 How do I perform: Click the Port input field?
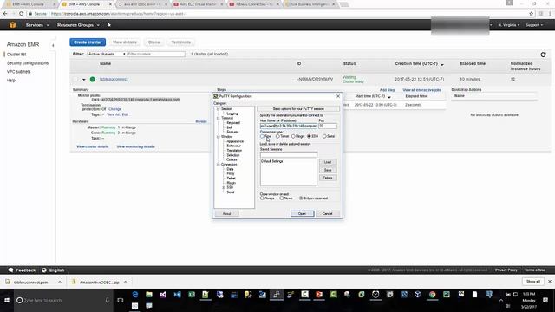point(328,126)
